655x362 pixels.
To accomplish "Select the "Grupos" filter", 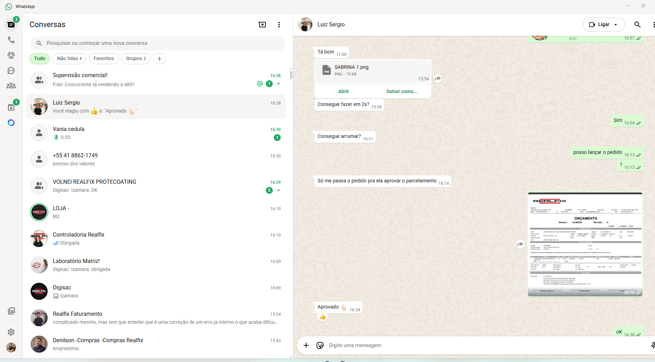I will coord(136,59).
